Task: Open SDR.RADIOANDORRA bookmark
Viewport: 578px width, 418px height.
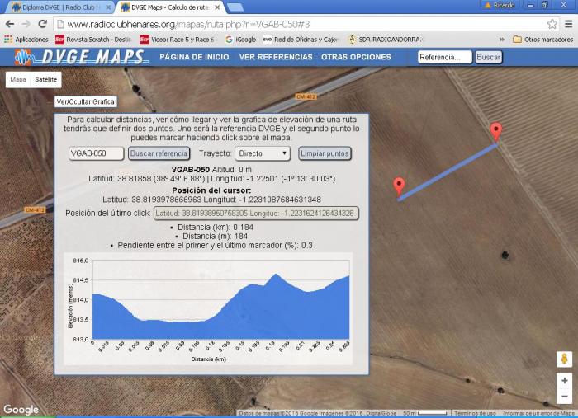Action: pyautogui.click(x=386, y=39)
